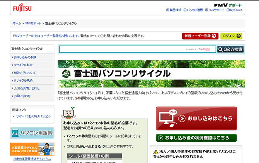This screenshot has width=259, height=163.
Task: Click the Fujitsu logo
Action: pos(22,8)
